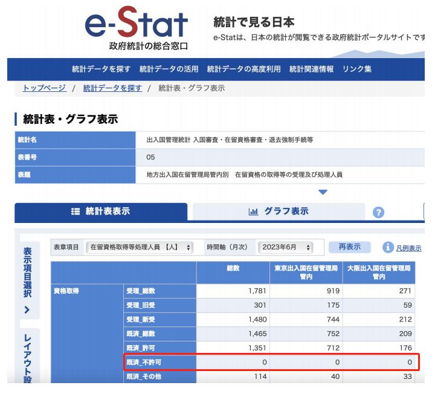Click the 東京出入国在留管理局管内 column header

click(306, 273)
